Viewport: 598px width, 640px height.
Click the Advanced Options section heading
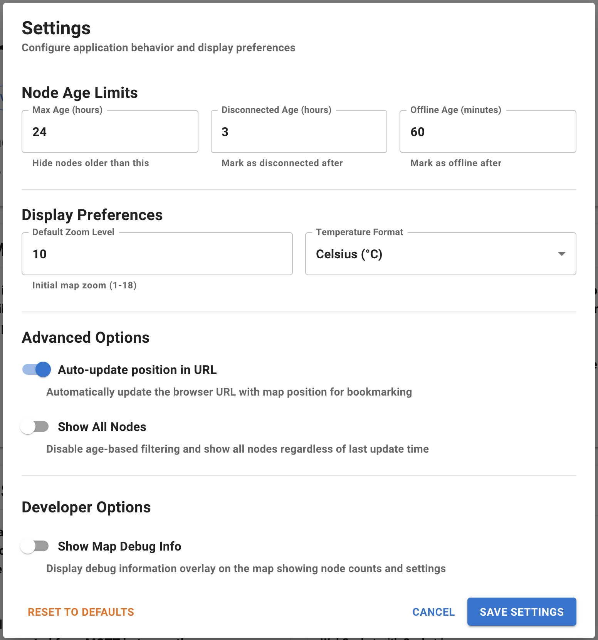[x=86, y=337]
